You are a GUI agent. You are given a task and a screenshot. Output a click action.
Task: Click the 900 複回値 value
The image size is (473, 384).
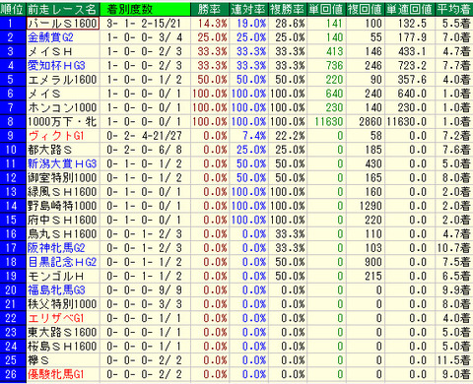[x=373, y=262]
